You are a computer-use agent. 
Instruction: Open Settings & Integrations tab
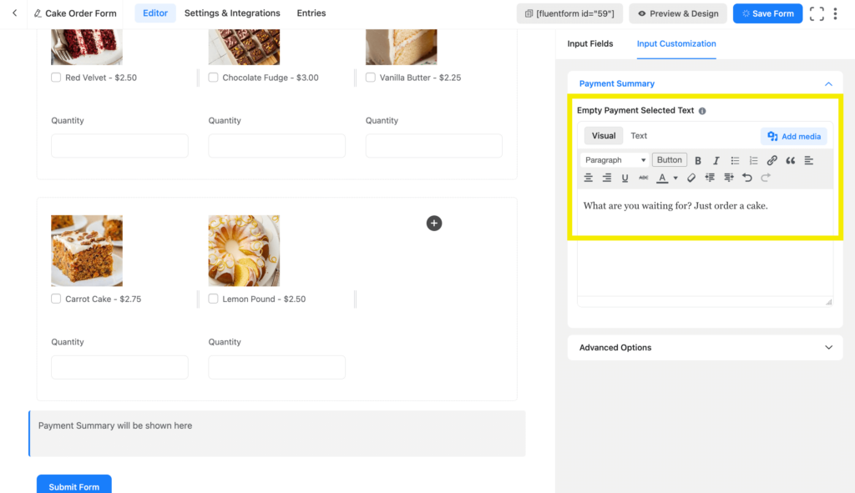[x=232, y=13]
